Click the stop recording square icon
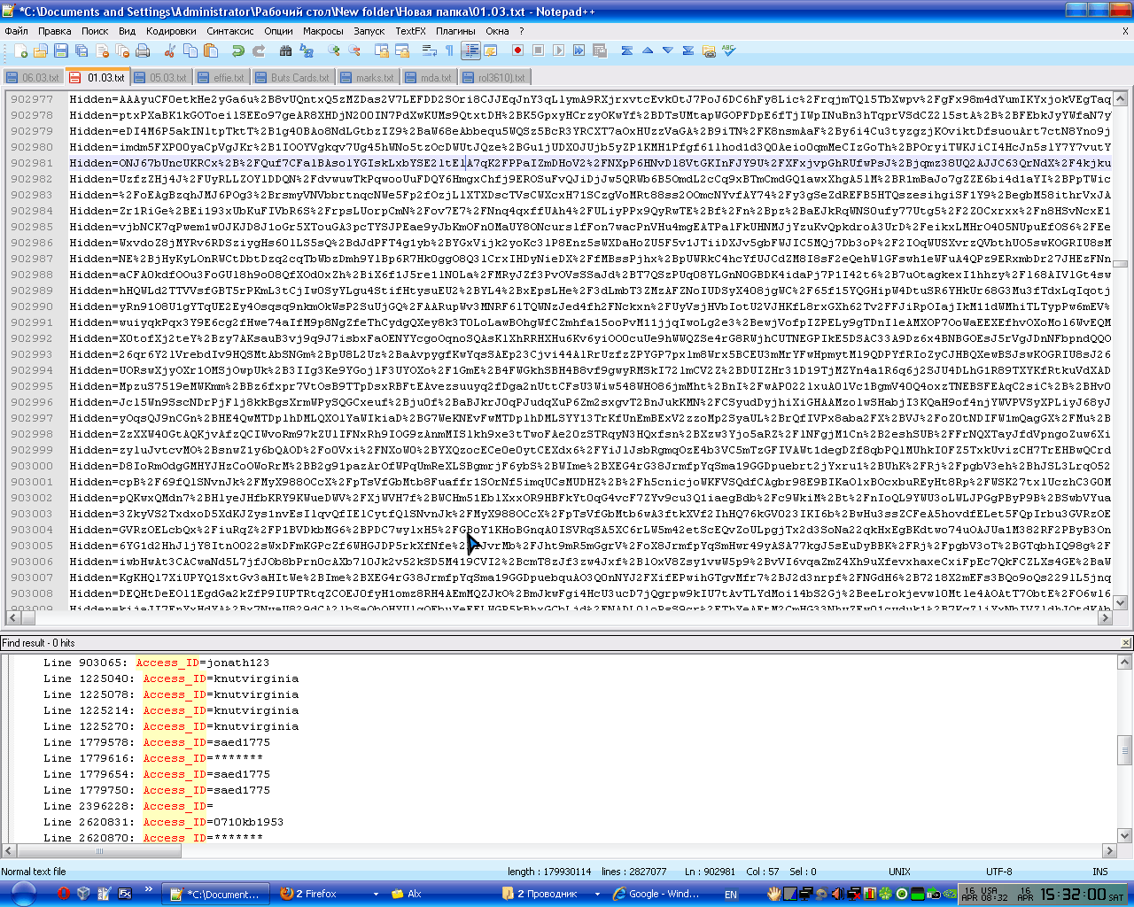 tap(538, 50)
